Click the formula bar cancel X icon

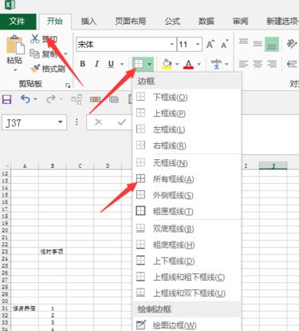pos(98,122)
